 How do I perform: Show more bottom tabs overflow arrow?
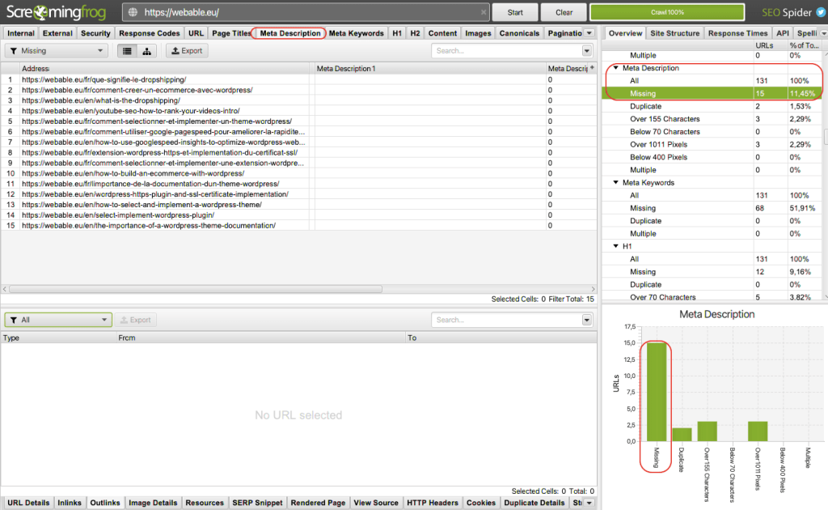click(589, 503)
